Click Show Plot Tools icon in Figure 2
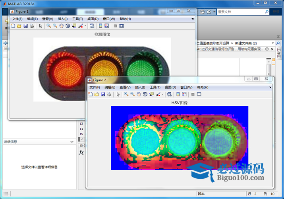Image resolution: width=284 pixels, height=199 pixels. tap(199, 94)
